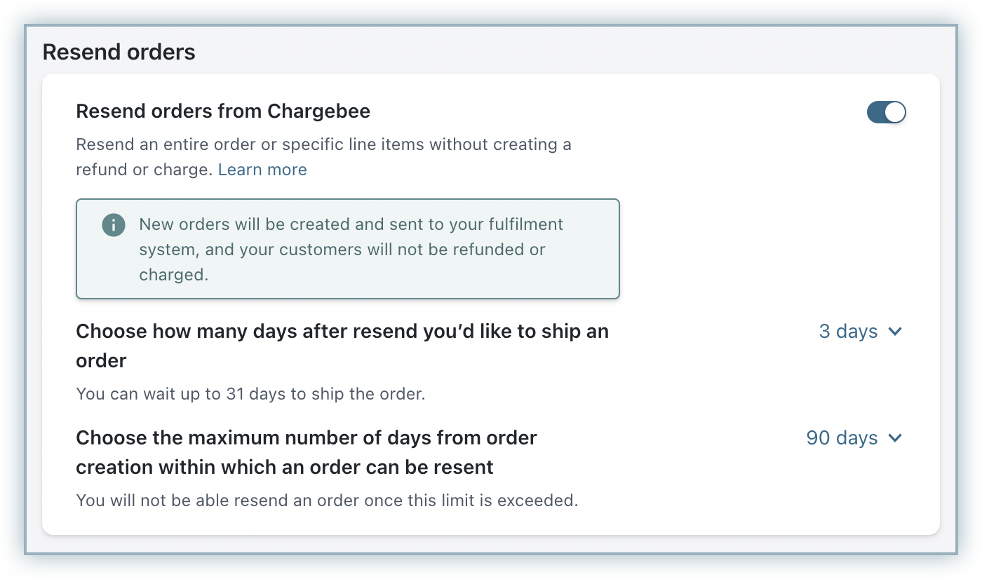Click the Resend orders section heading
This screenshot has height=579, width=982.
click(119, 52)
